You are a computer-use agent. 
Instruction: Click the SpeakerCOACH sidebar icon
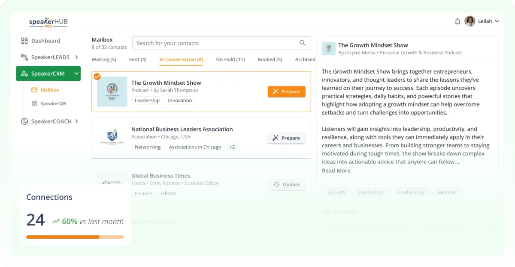point(24,122)
